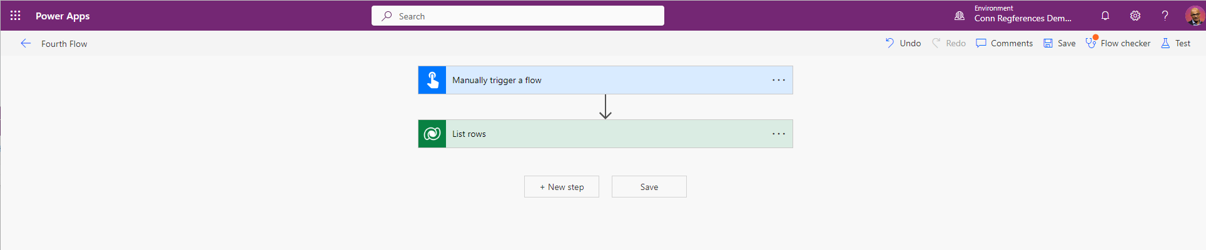This screenshot has height=250, width=1206.
Task: Open the settings gear
Action: click(1135, 16)
